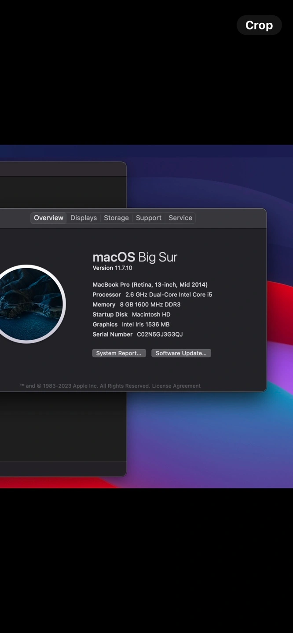Click the processor value 2.6 GHz Dual-Core
293x633 pixels.
pos(169,295)
